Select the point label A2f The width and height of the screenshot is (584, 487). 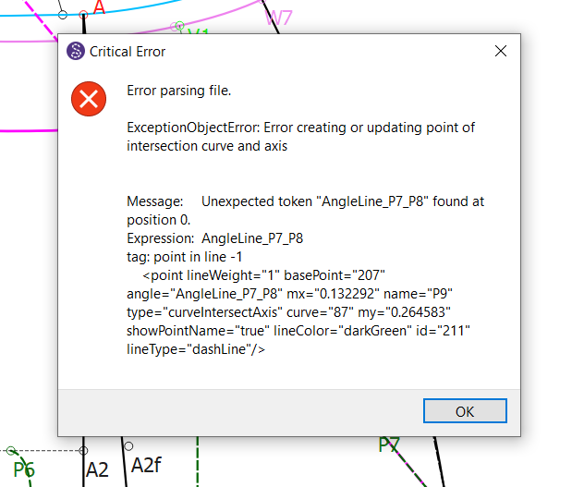coord(146,465)
